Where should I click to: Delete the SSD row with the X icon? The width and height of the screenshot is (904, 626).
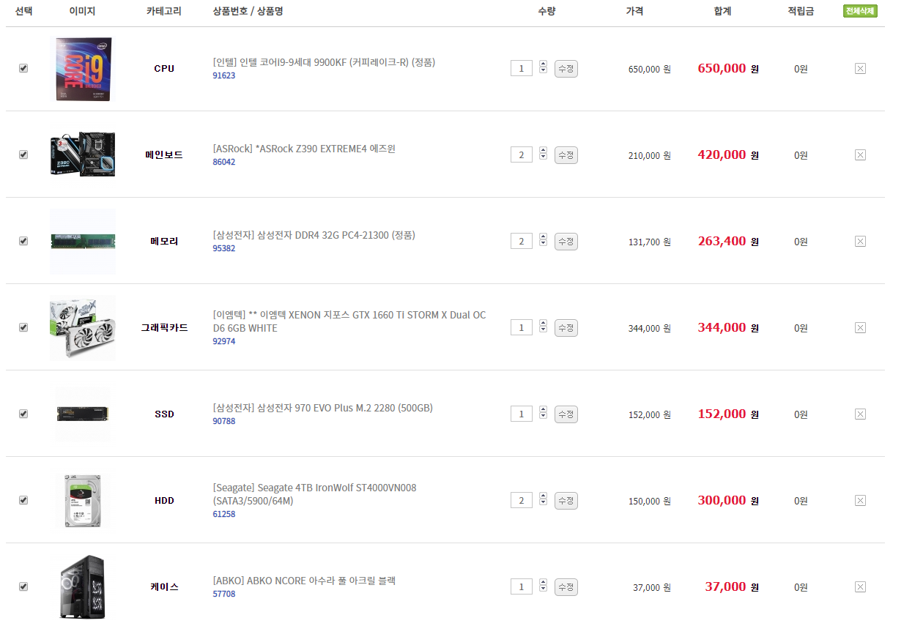pyautogui.click(x=860, y=414)
